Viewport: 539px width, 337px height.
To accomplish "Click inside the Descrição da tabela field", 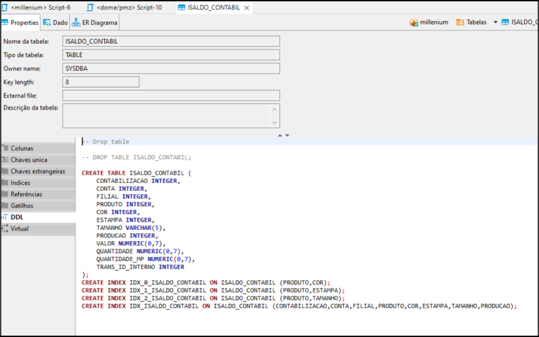I will [x=166, y=116].
